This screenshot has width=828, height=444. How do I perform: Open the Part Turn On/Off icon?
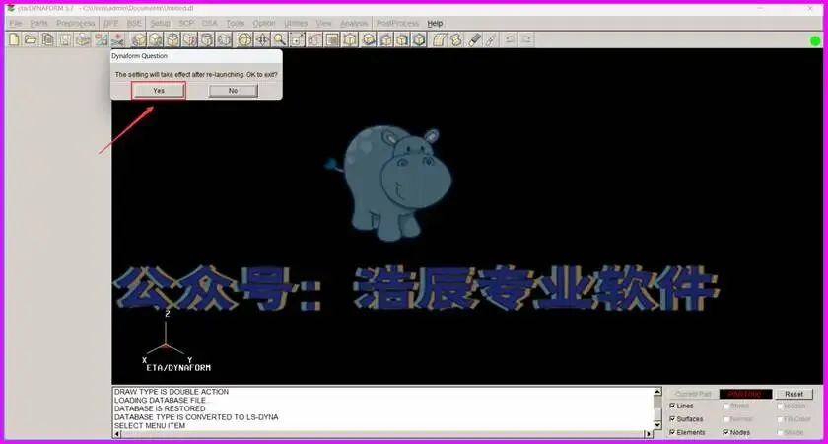pos(101,39)
